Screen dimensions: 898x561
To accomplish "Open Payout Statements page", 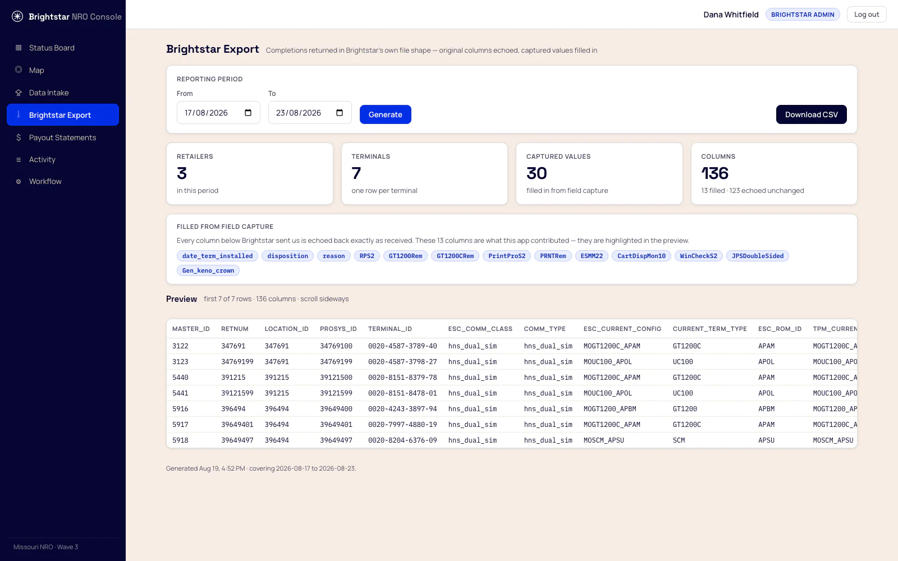I will pos(63,137).
